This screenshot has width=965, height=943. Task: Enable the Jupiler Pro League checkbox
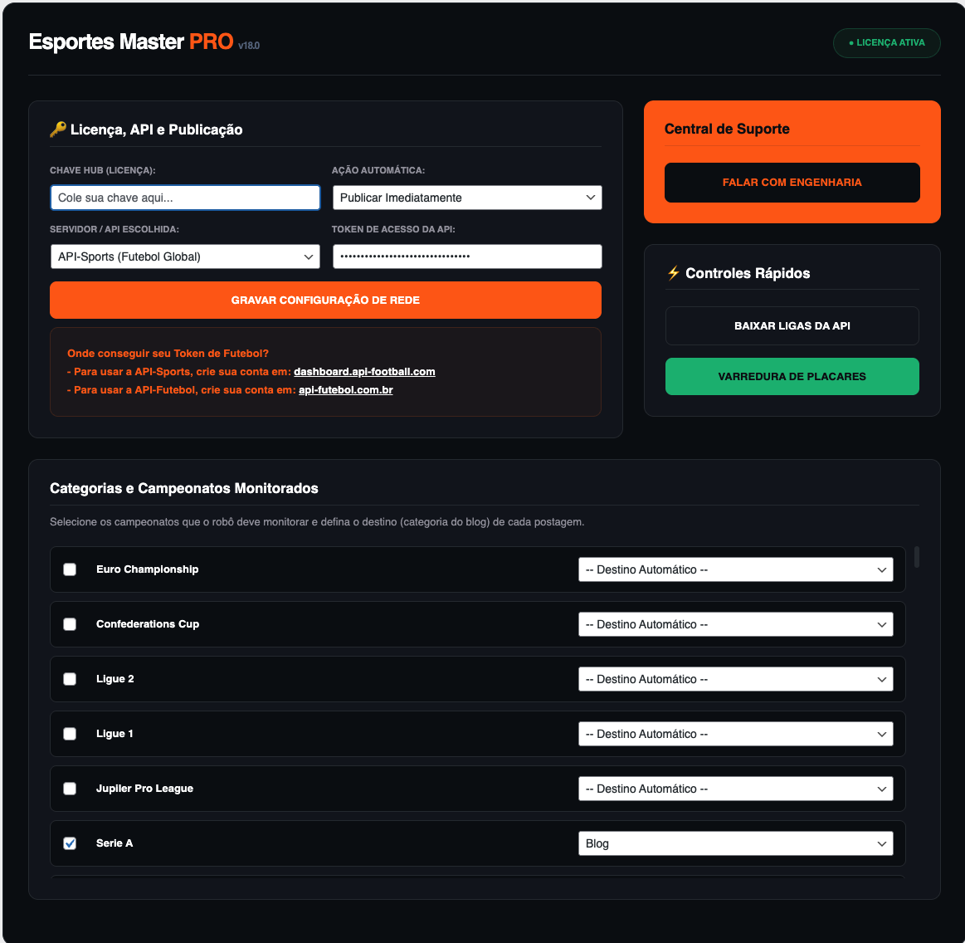pyautogui.click(x=70, y=788)
